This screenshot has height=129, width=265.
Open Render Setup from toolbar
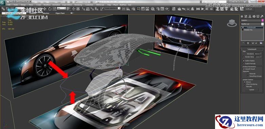click(x=158, y=8)
